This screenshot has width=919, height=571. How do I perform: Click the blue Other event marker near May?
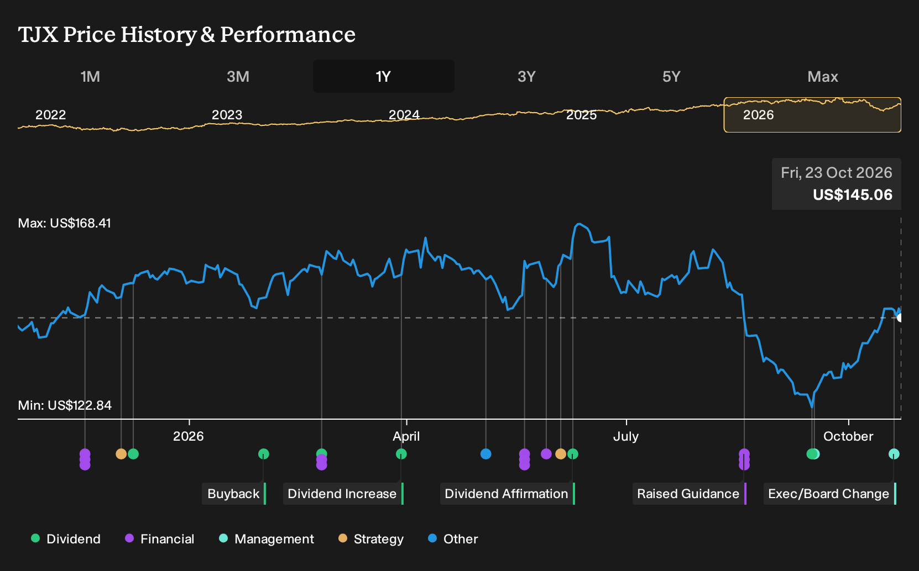[x=486, y=454]
